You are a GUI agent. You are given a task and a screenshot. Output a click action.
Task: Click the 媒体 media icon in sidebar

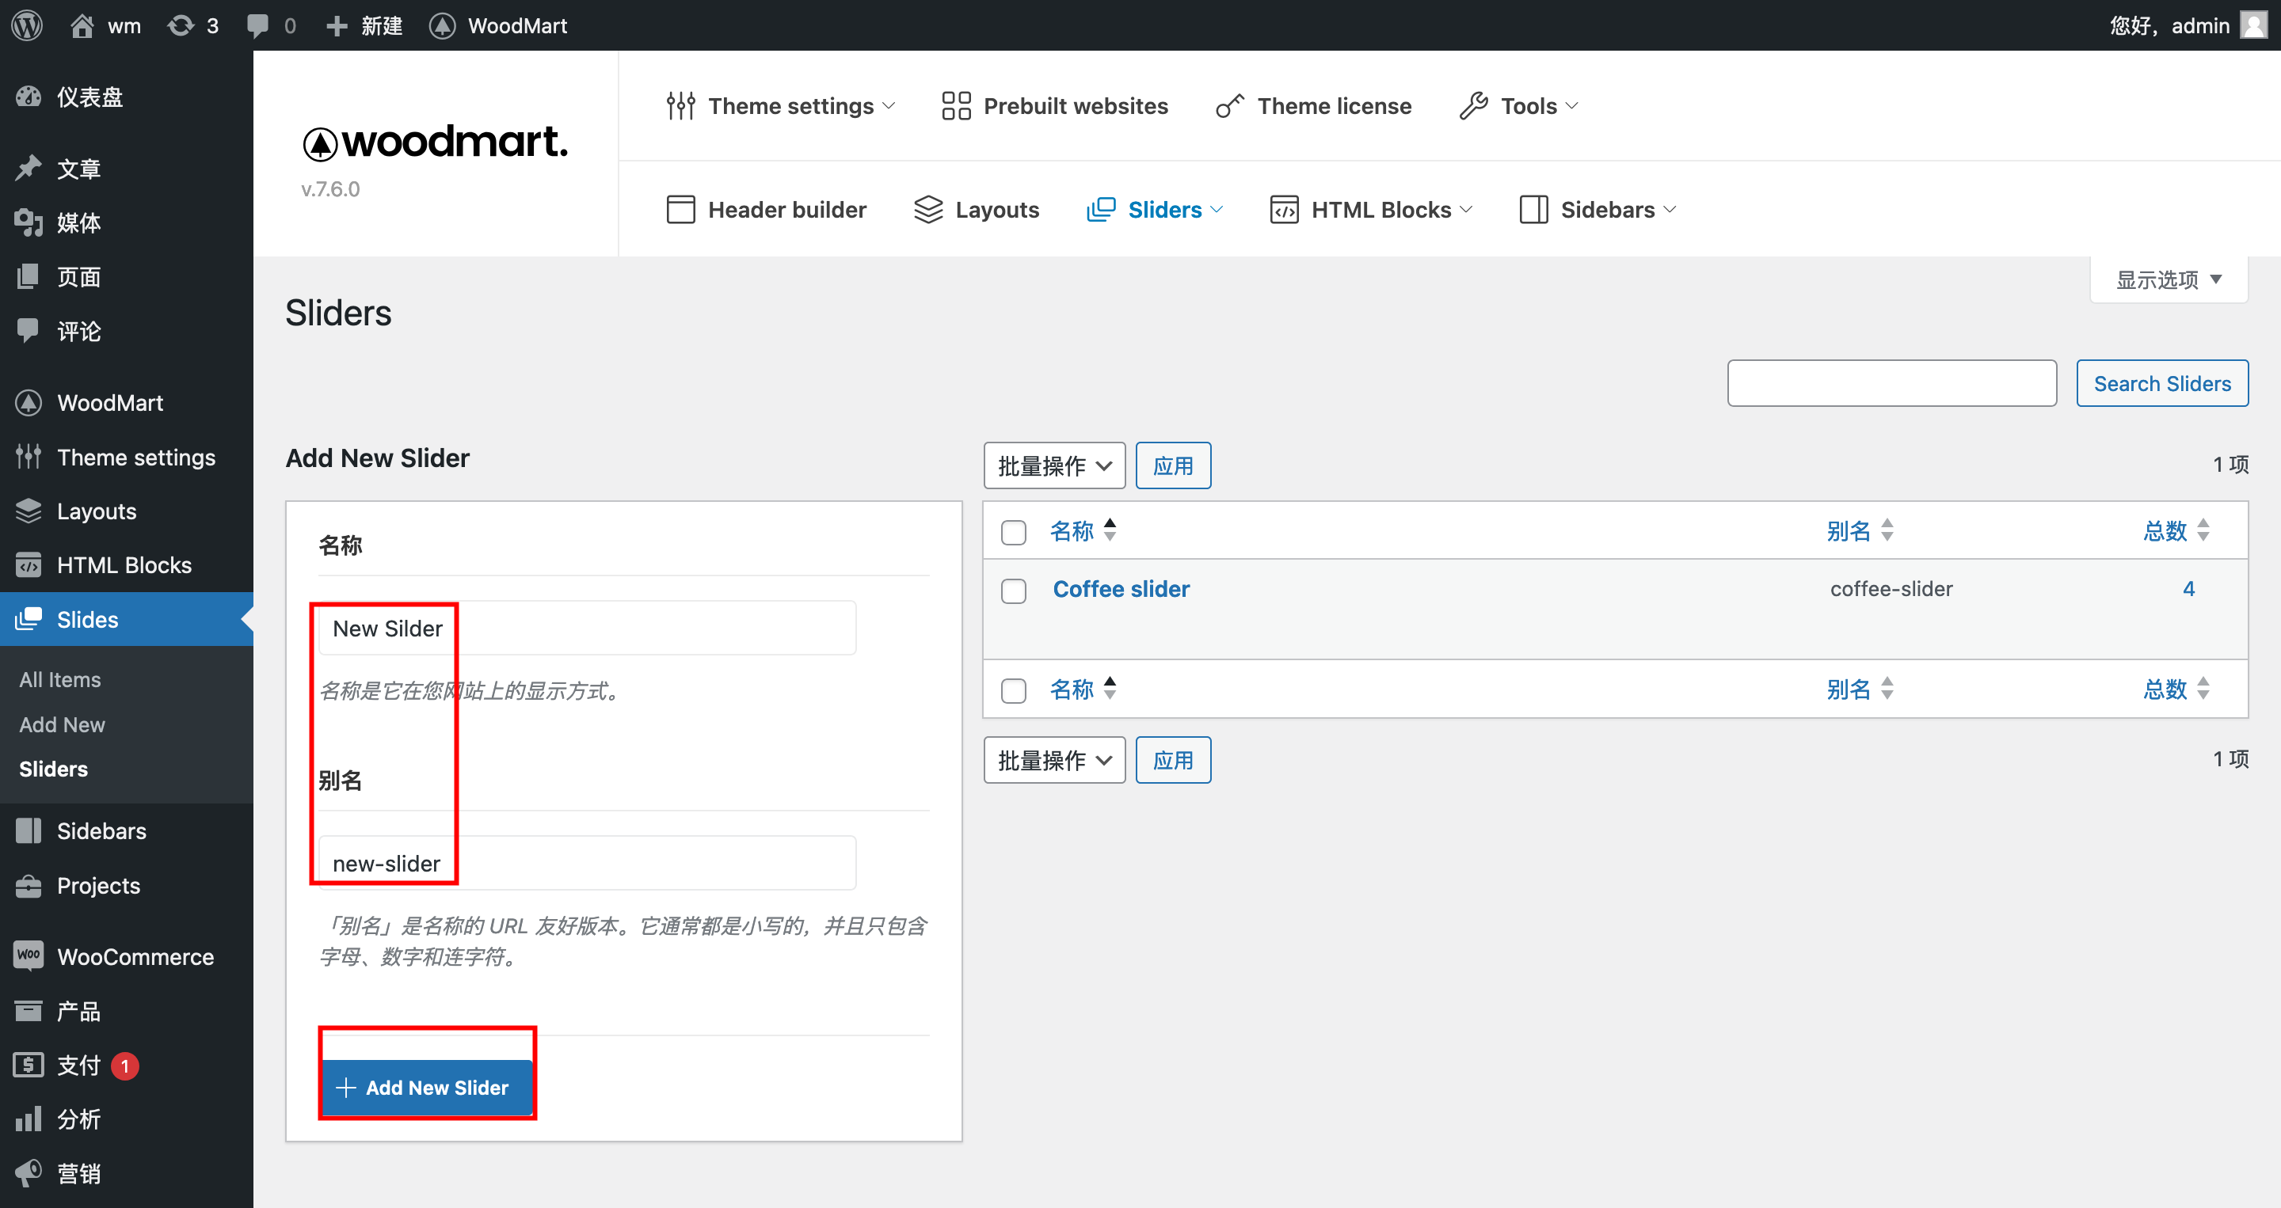click(29, 222)
